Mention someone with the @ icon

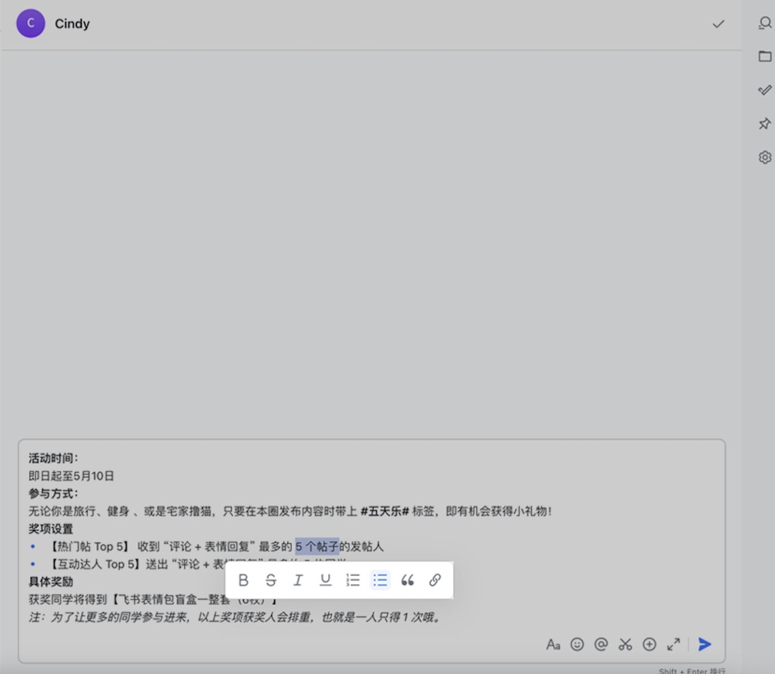[601, 644]
